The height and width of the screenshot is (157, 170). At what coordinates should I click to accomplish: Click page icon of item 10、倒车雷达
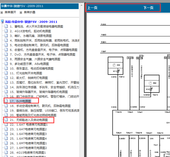click(x=6, y=68)
